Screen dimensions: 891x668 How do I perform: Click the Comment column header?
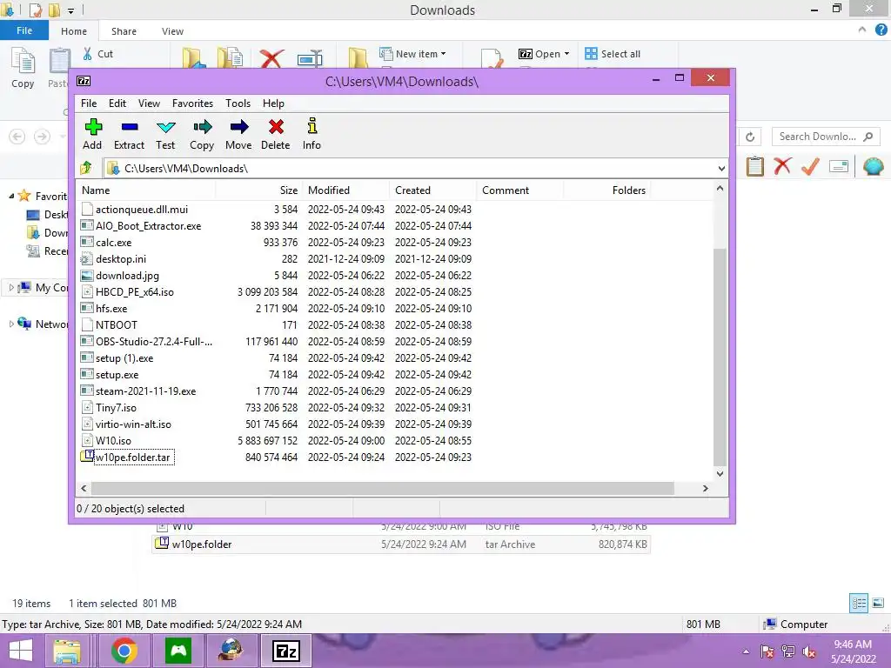click(x=520, y=190)
